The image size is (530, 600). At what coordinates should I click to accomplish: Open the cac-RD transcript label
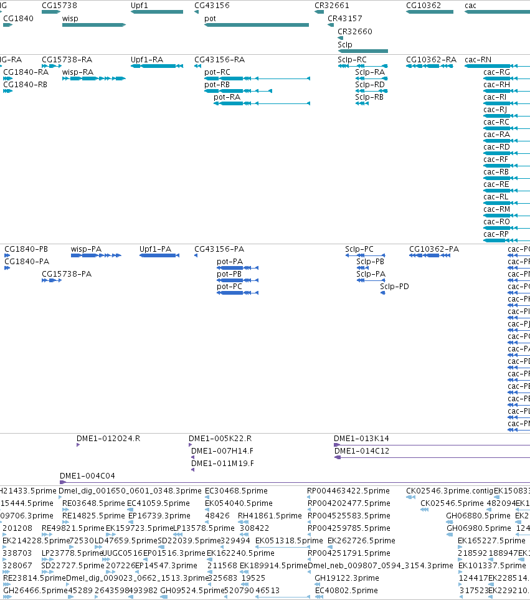[497, 147]
